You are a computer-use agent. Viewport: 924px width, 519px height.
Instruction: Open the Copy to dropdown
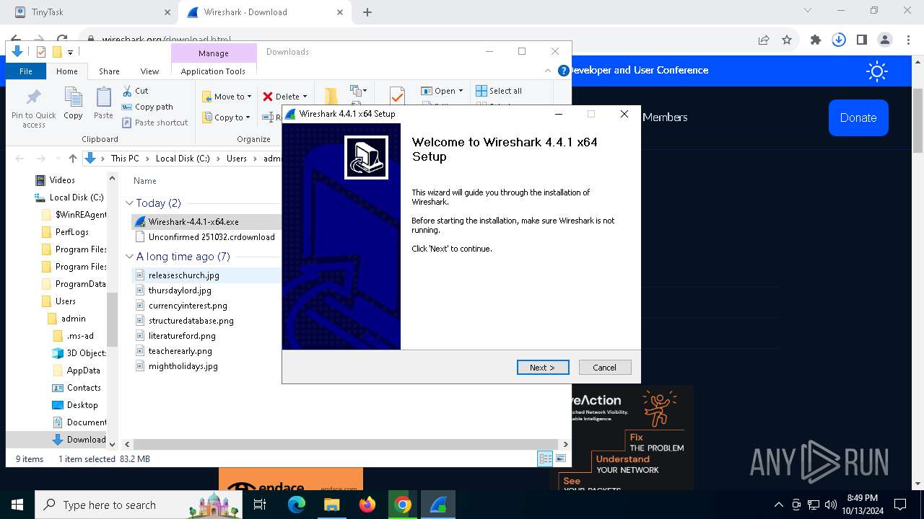click(226, 117)
